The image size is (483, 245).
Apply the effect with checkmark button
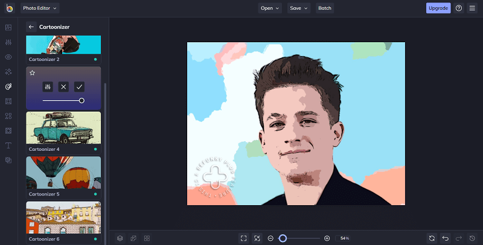click(79, 87)
